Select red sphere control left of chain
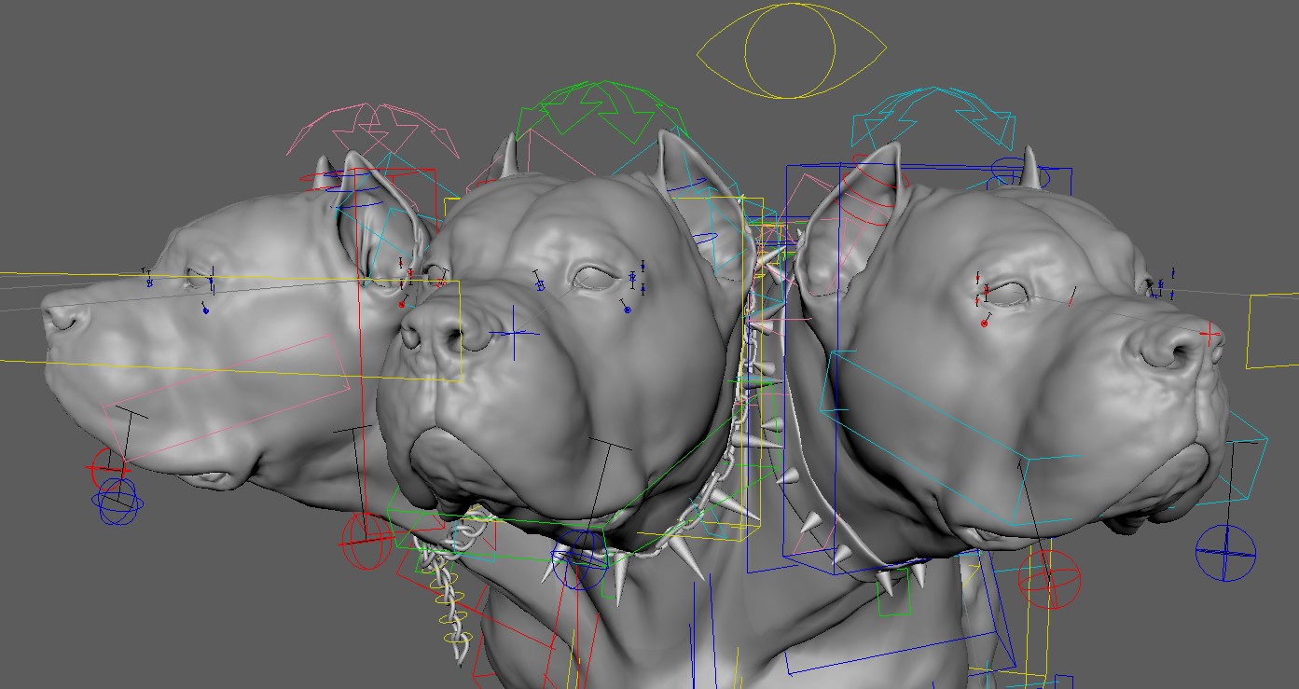Image resolution: width=1299 pixels, height=689 pixels. [366, 541]
